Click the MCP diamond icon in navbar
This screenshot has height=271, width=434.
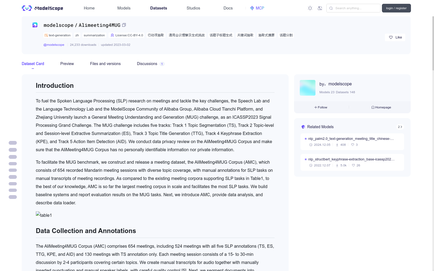pos(252,8)
